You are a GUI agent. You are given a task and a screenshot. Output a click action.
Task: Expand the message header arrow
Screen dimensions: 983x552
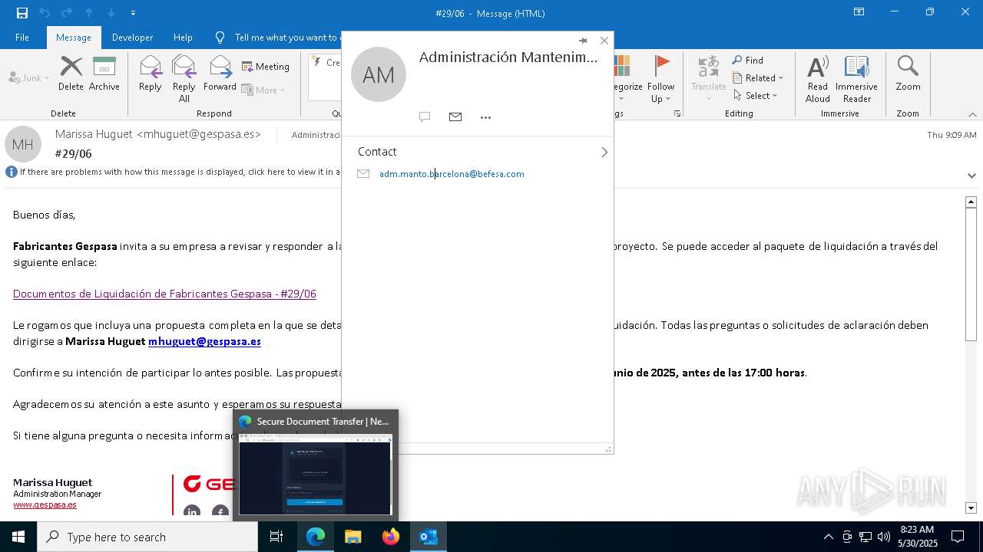(x=971, y=176)
